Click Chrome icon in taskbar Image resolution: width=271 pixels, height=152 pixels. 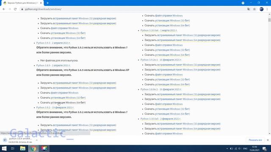pos(33,148)
